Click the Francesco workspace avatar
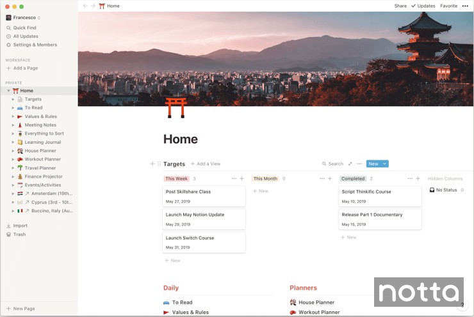The width and height of the screenshot is (474, 317). pos(8,17)
